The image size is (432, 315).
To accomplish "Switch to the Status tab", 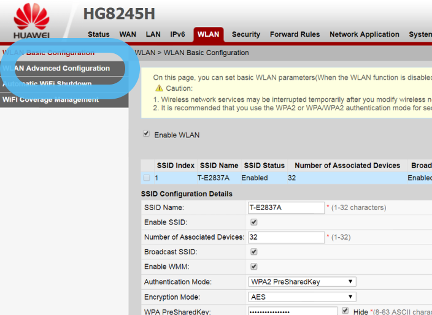I will (99, 34).
